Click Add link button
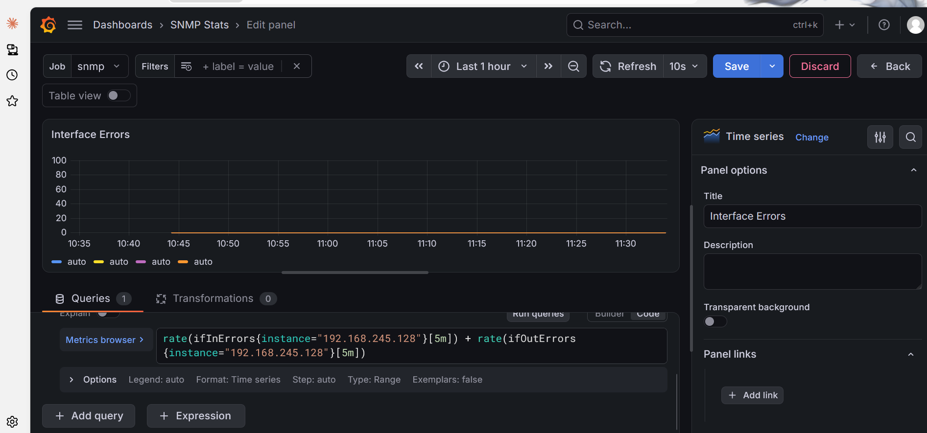927x433 pixels. pyautogui.click(x=752, y=395)
